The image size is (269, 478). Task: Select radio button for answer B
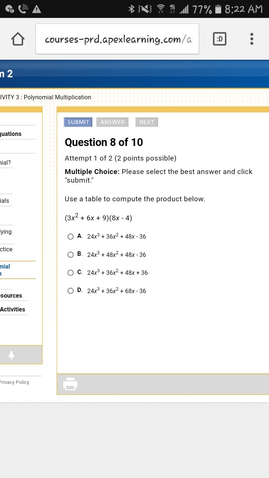click(71, 255)
